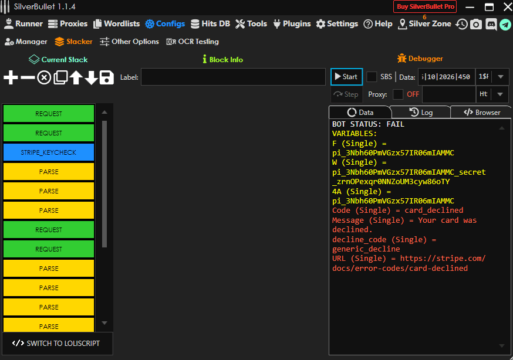Screen dimensions: 513x360
Task: Click the floppy disk save icon
Action: pos(106,77)
